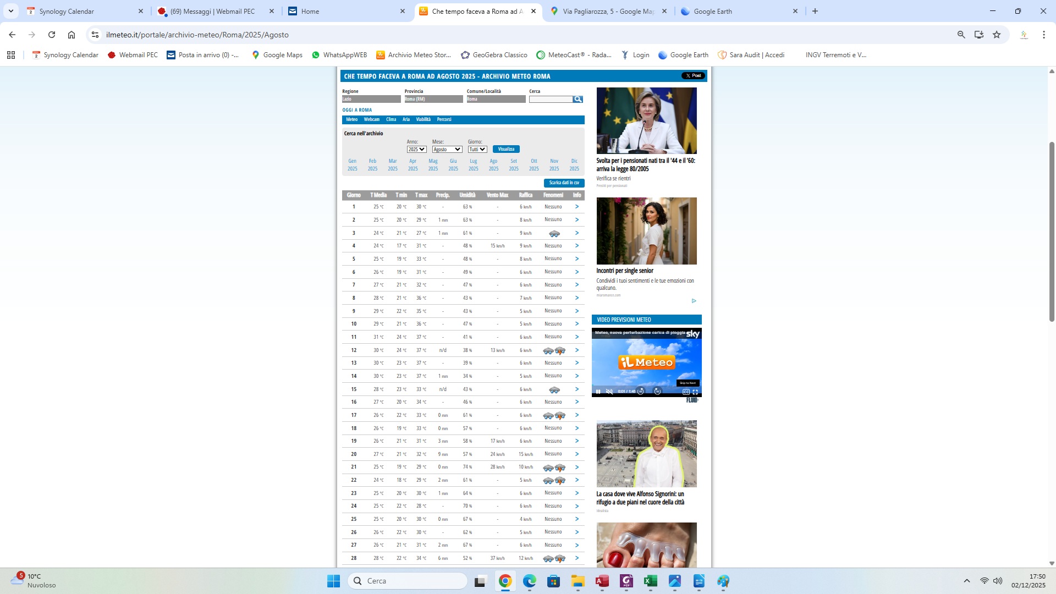
Task: Switch to the Clima tab
Action: click(391, 119)
